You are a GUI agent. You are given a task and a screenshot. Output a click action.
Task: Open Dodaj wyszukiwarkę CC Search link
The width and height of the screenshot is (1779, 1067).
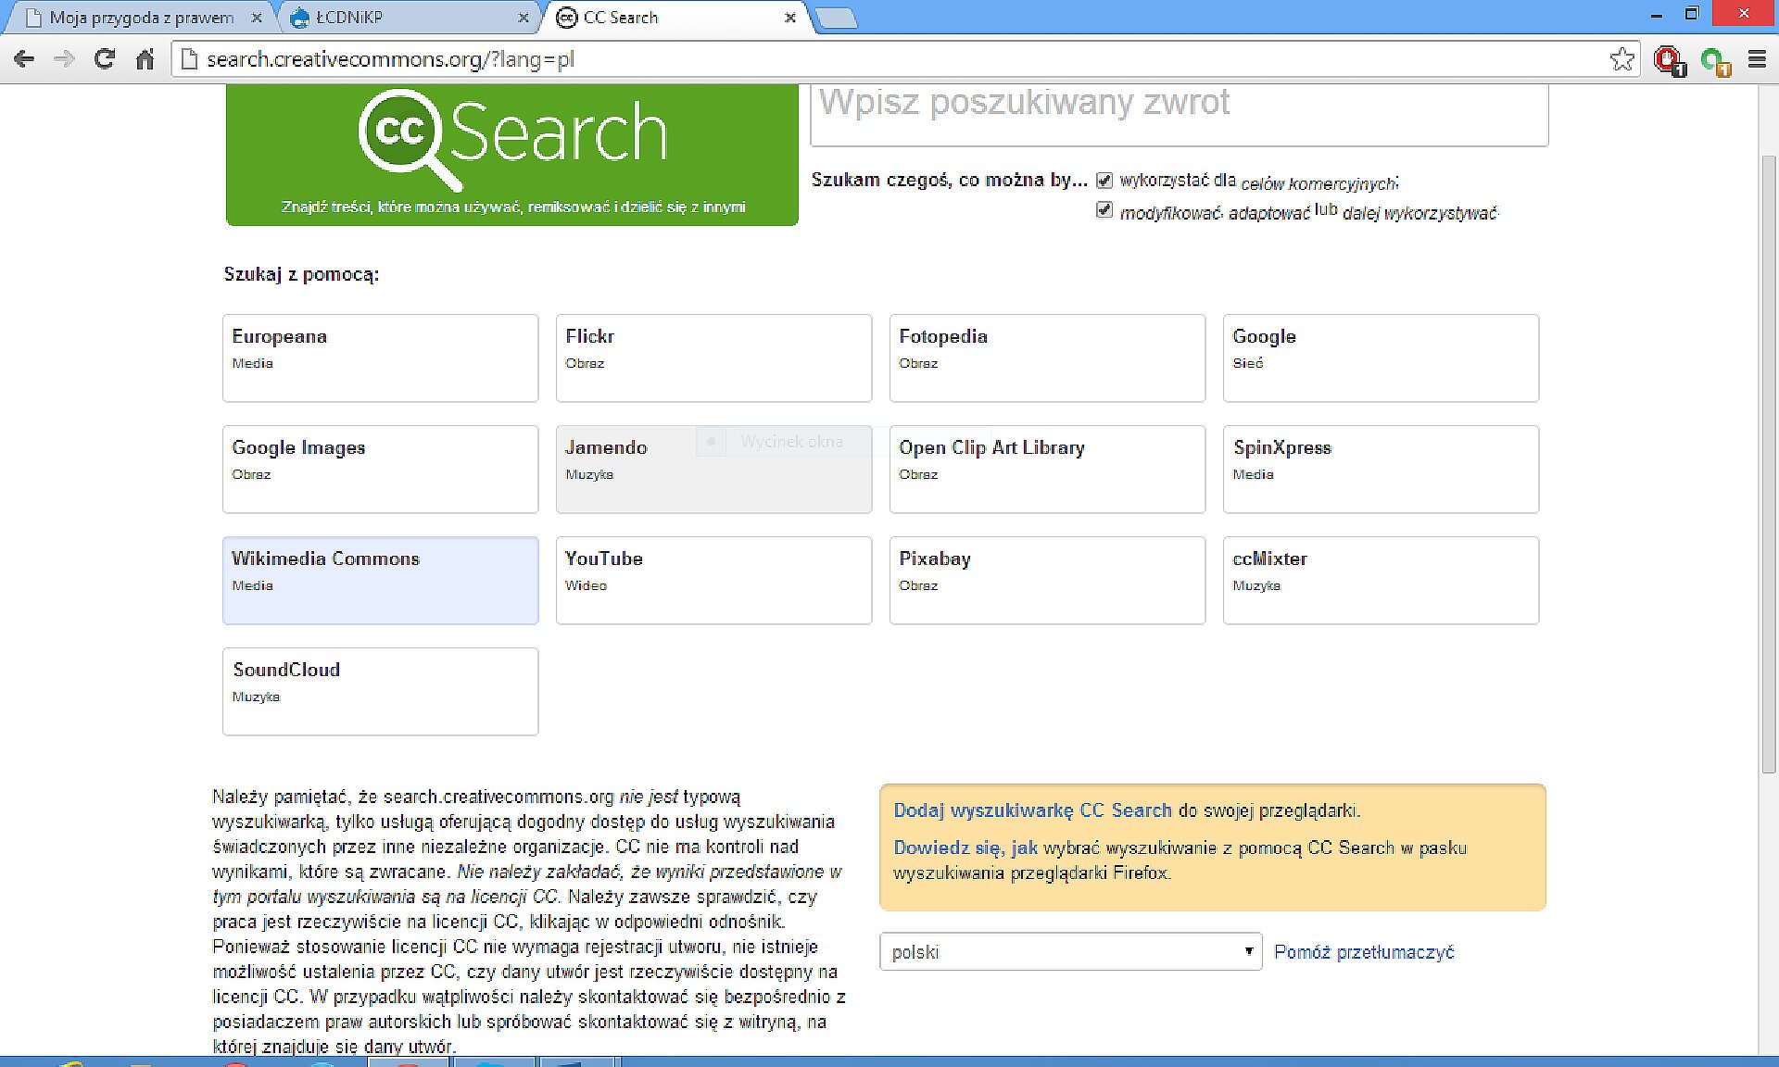pyautogui.click(x=1032, y=810)
